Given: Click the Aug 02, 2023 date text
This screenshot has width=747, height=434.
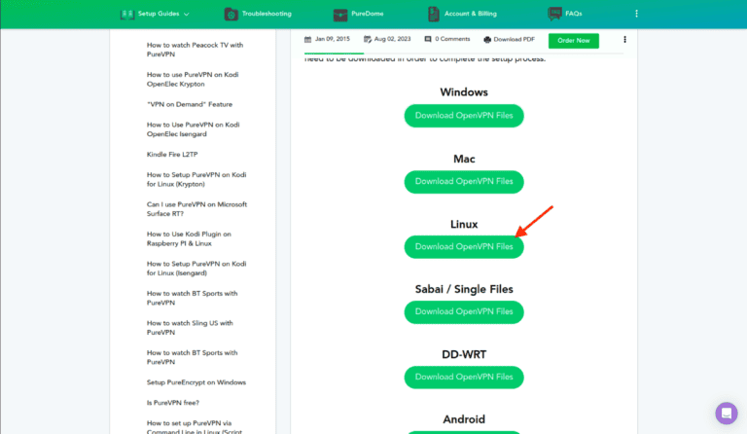Looking at the screenshot, I should tap(392, 39).
